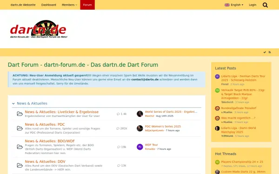This screenshot has width=279, height=174.
Task: Click avatar beside Was macht eigentlich
Action: tap(217, 118)
